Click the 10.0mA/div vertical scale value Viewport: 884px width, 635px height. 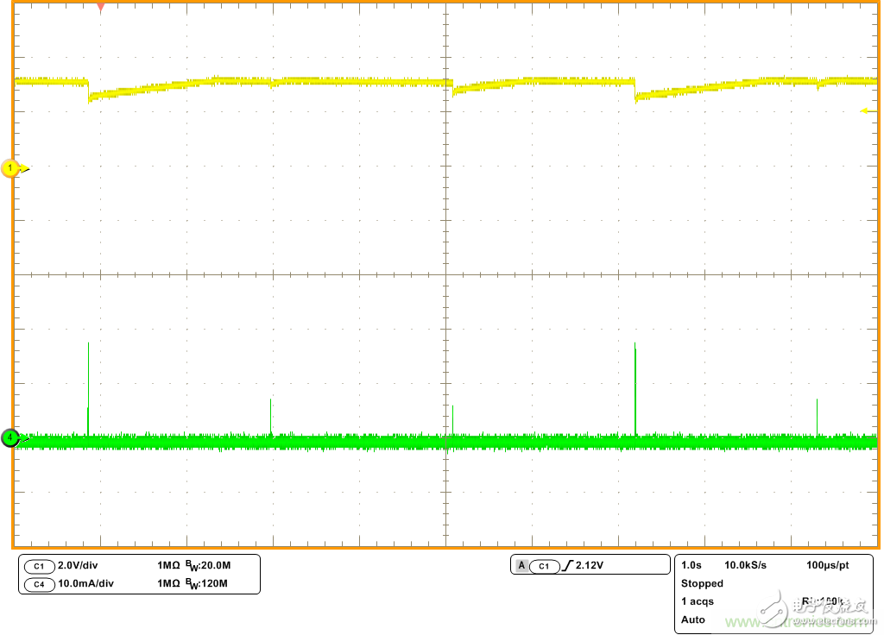point(85,584)
